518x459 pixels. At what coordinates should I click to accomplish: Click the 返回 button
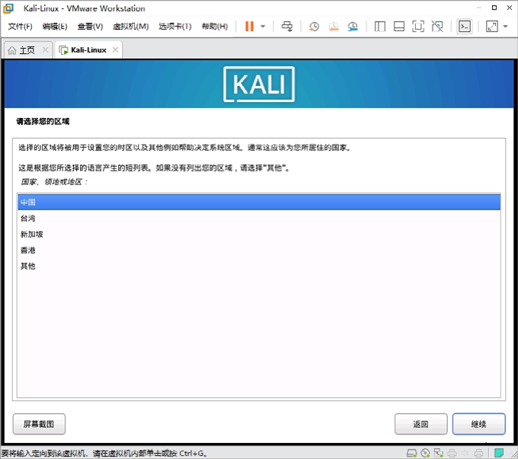(x=420, y=424)
